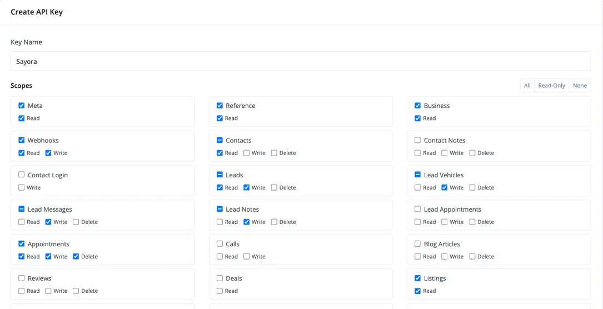Check the Lead Appointments scope checkbox
Viewport: 603px width, 309px height.
pyautogui.click(x=417, y=210)
